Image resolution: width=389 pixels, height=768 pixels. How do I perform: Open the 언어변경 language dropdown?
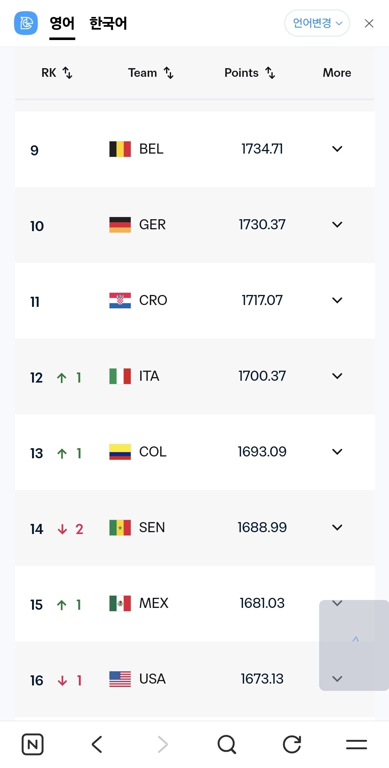(x=317, y=23)
